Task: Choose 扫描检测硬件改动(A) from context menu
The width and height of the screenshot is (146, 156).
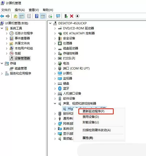Action: (99, 130)
